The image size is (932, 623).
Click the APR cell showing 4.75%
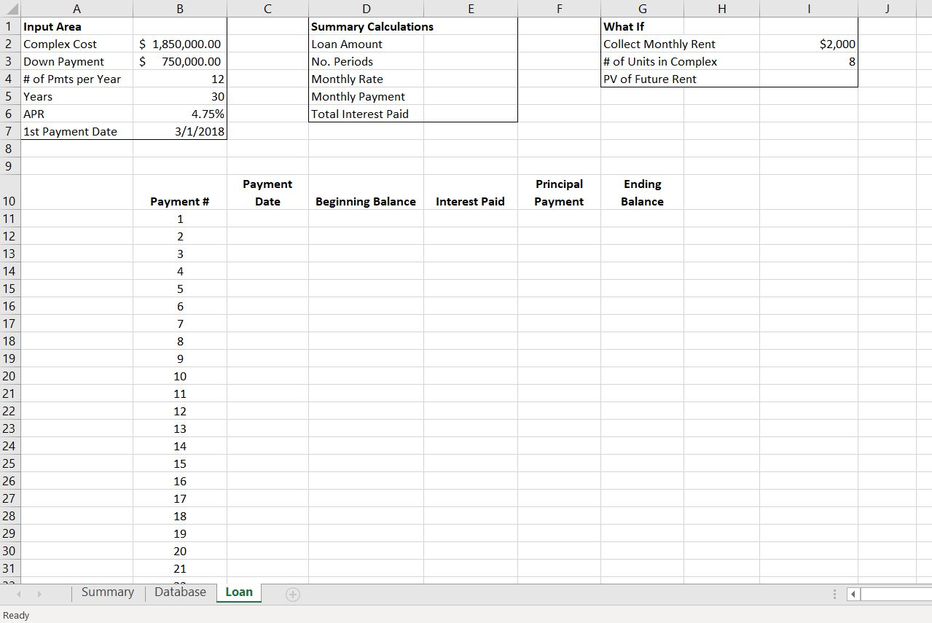pyautogui.click(x=179, y=114)
